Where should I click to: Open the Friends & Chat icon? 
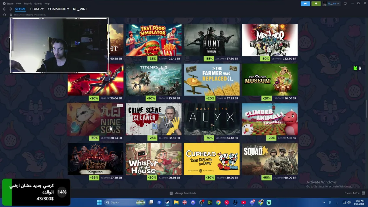tap(363, 193)
